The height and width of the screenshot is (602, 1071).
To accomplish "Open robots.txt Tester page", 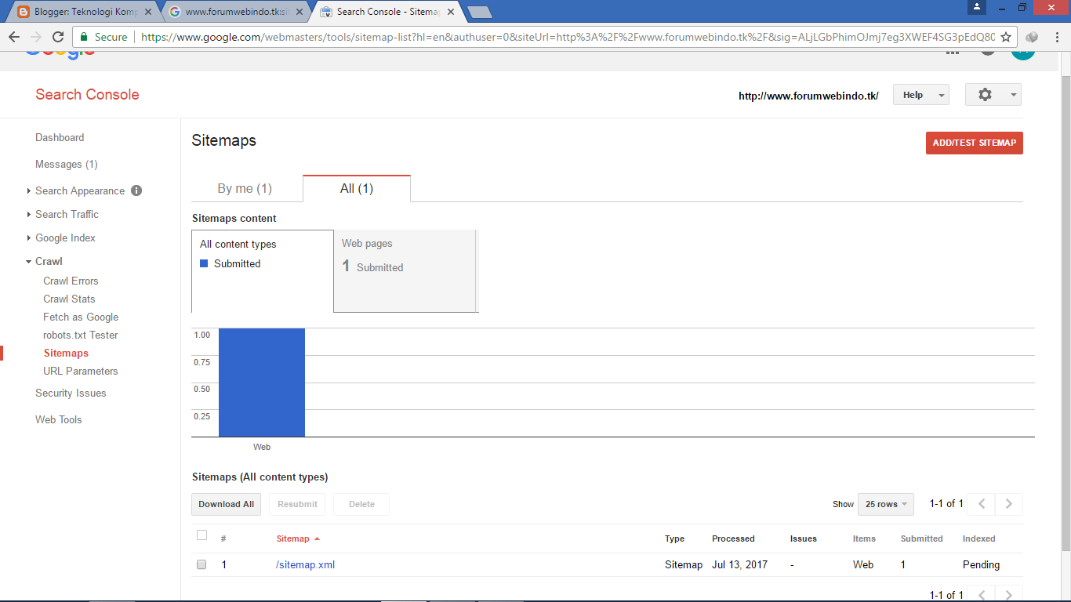I will pos(81,335).
